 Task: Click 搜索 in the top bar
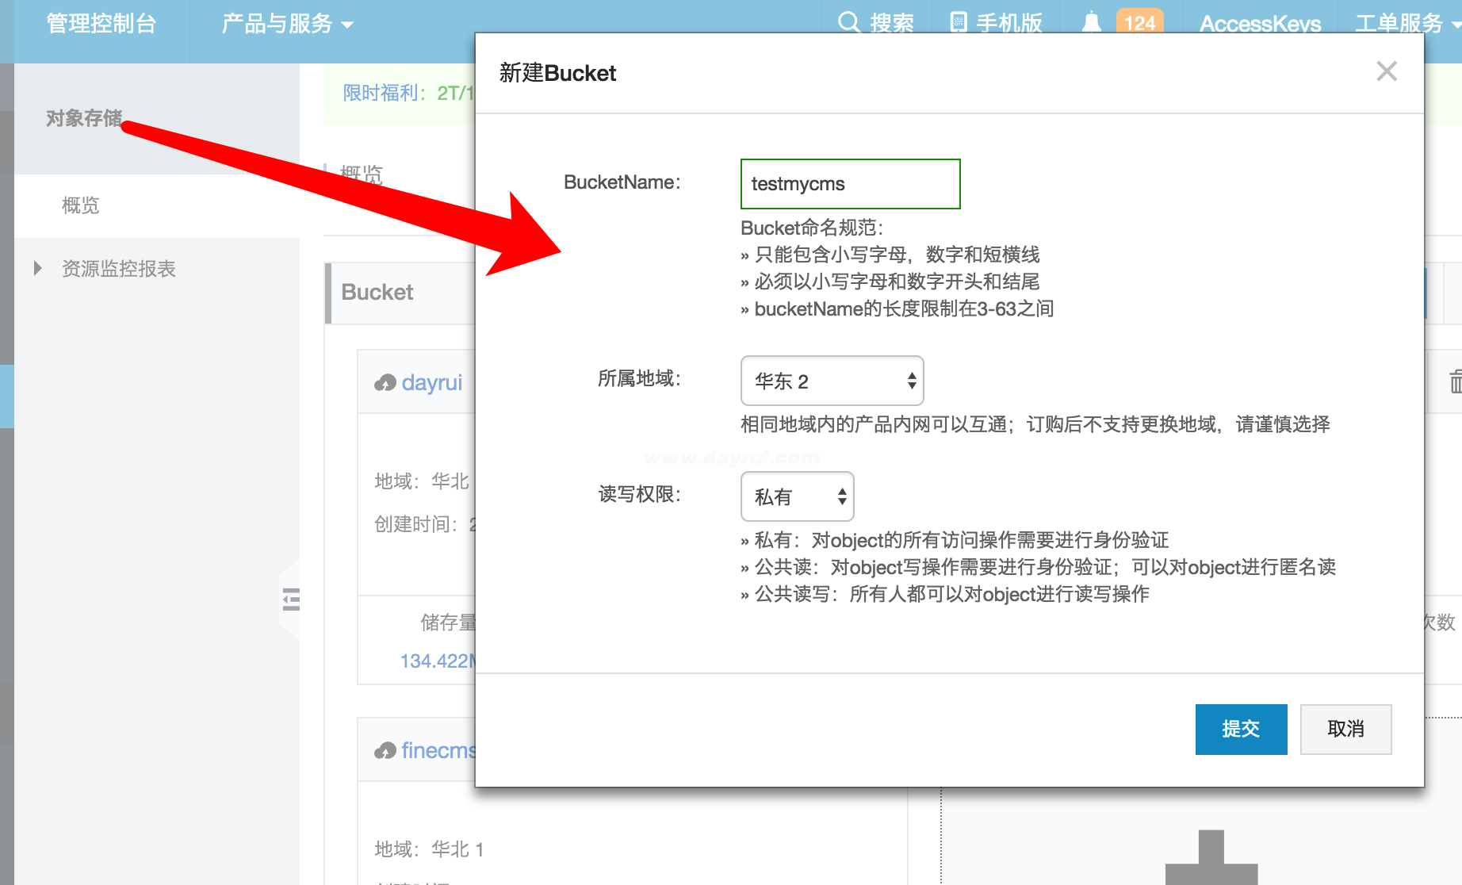892,24
